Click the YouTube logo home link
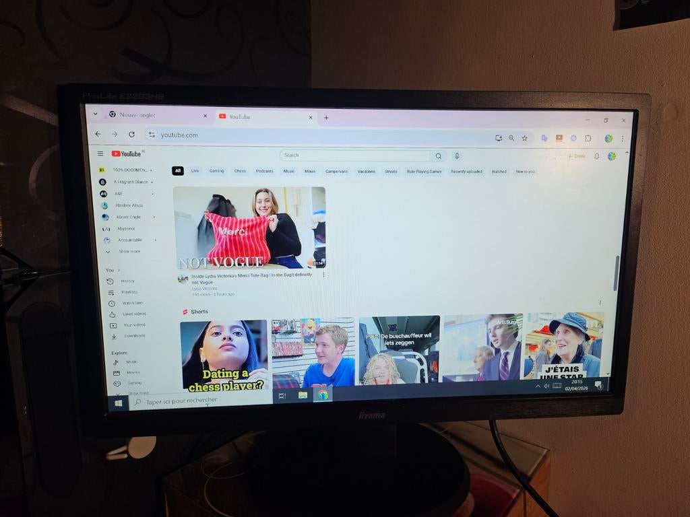 (127, 153)
